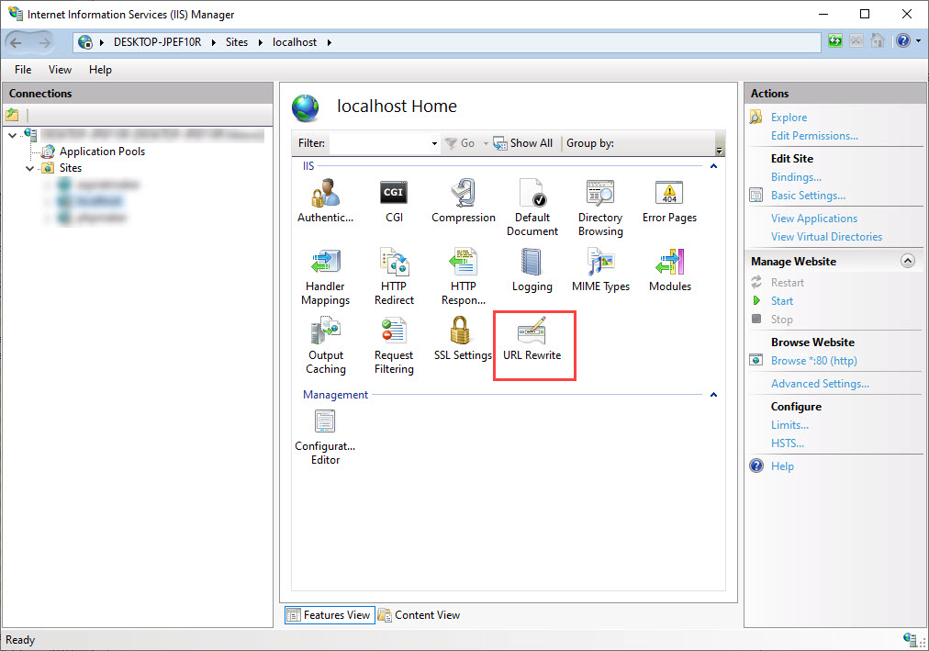Open the Filter dropdown arrow
The height and width of the screenshot is (651, 929).
click(x=434, y=144)
